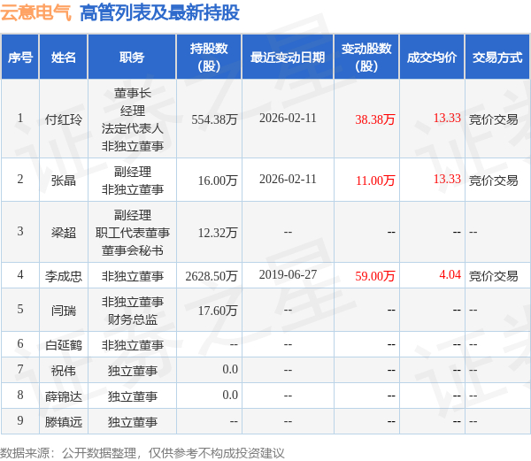This screenshot has height=461, width=531.
Task: Select the 2628.50万 holding value
Action: 211,276
